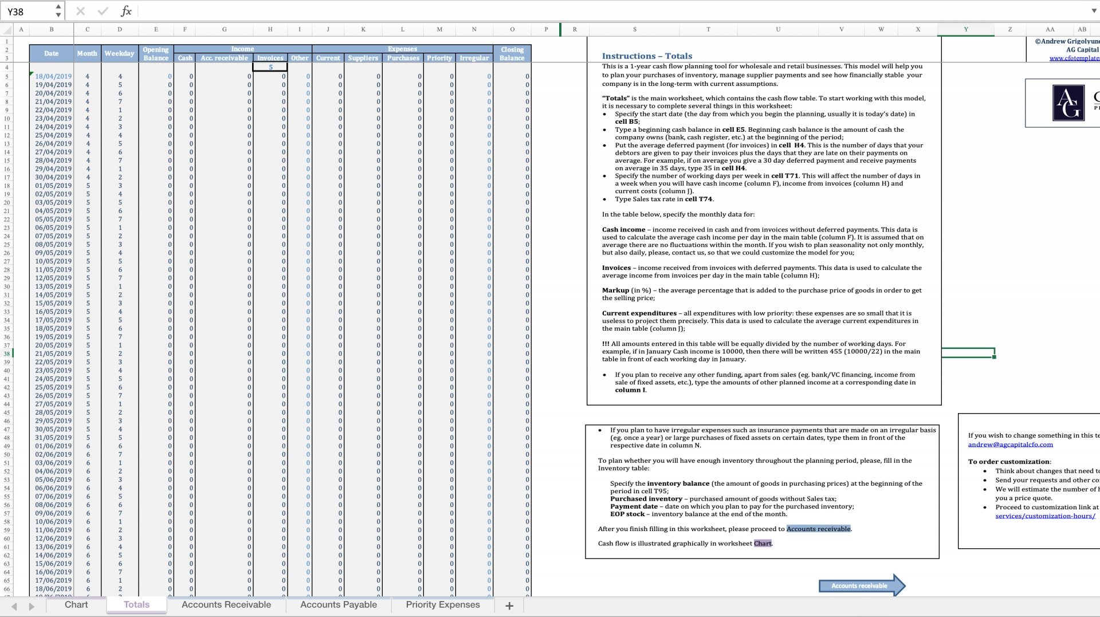Follow the Accounts receivable link in instructions
Image resolution: width=1100 pixels, height=617 pixels.
pyautogui.click(x=818, y=529)
